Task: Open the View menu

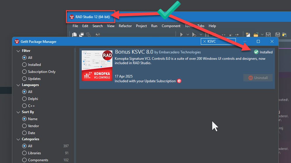Action: 111,26
